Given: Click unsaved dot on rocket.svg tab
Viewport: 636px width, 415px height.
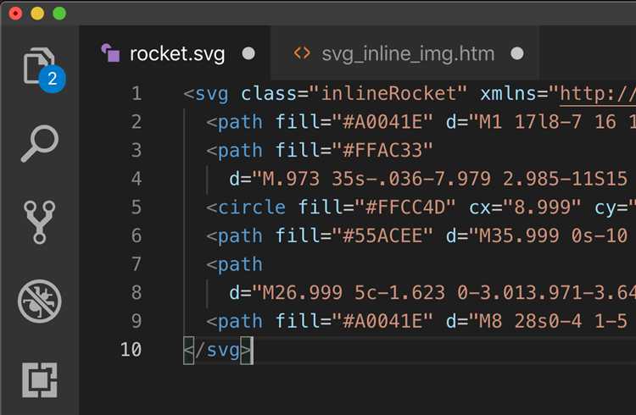Looking at the screenshot, I should 248,53.
